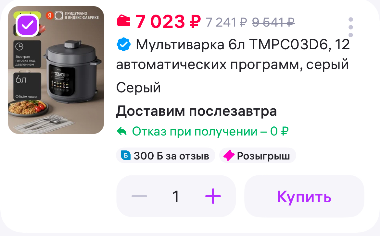The image size is (380, 236).
Task: Open the three-dot more options menu
Action: click(x=351, y=27)
